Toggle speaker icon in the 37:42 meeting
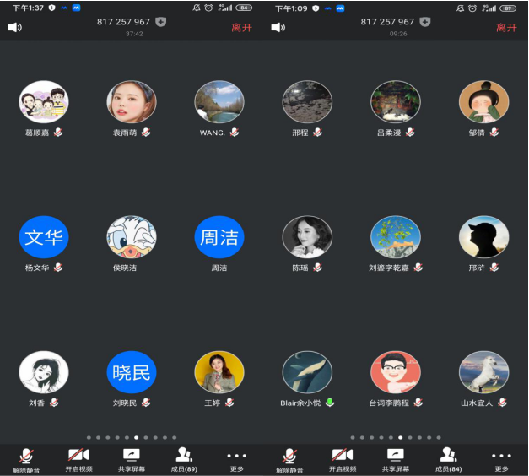 pyautogui.click(x=15, y=27)
